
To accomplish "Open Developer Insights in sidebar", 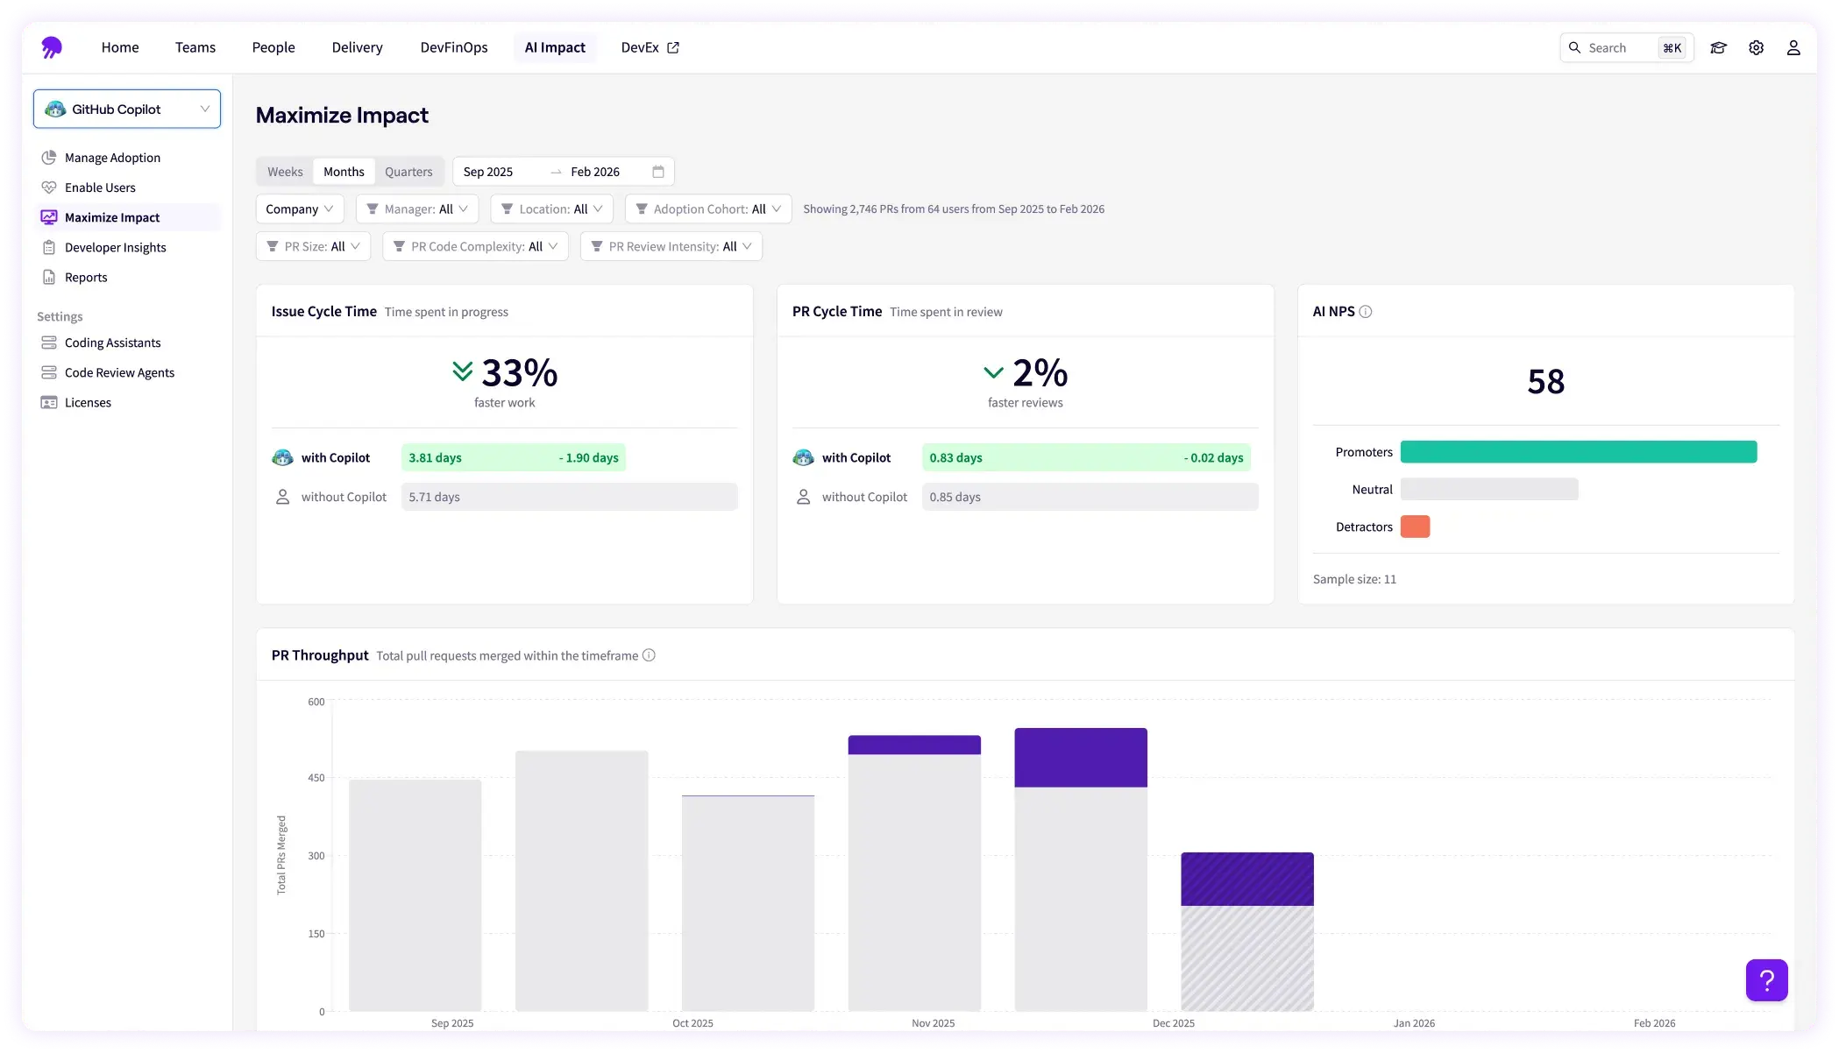I will tap(115, 247).
